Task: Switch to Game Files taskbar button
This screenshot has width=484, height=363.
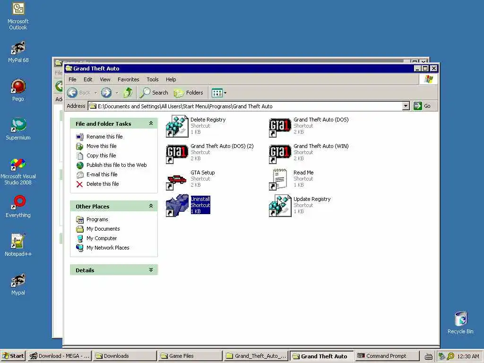Action: click(190, 356)
